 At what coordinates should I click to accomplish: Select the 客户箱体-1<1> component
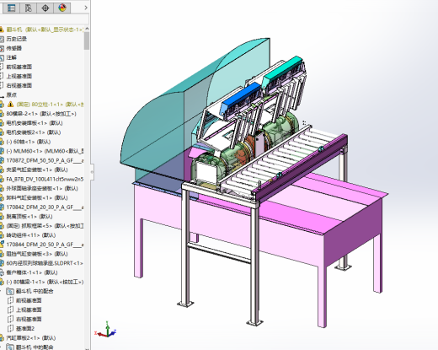coord(32,272)
